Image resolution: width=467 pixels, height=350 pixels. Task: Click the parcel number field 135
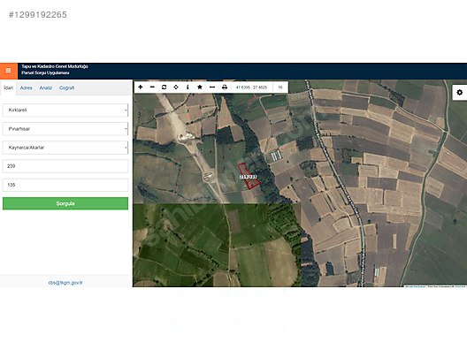65,185
